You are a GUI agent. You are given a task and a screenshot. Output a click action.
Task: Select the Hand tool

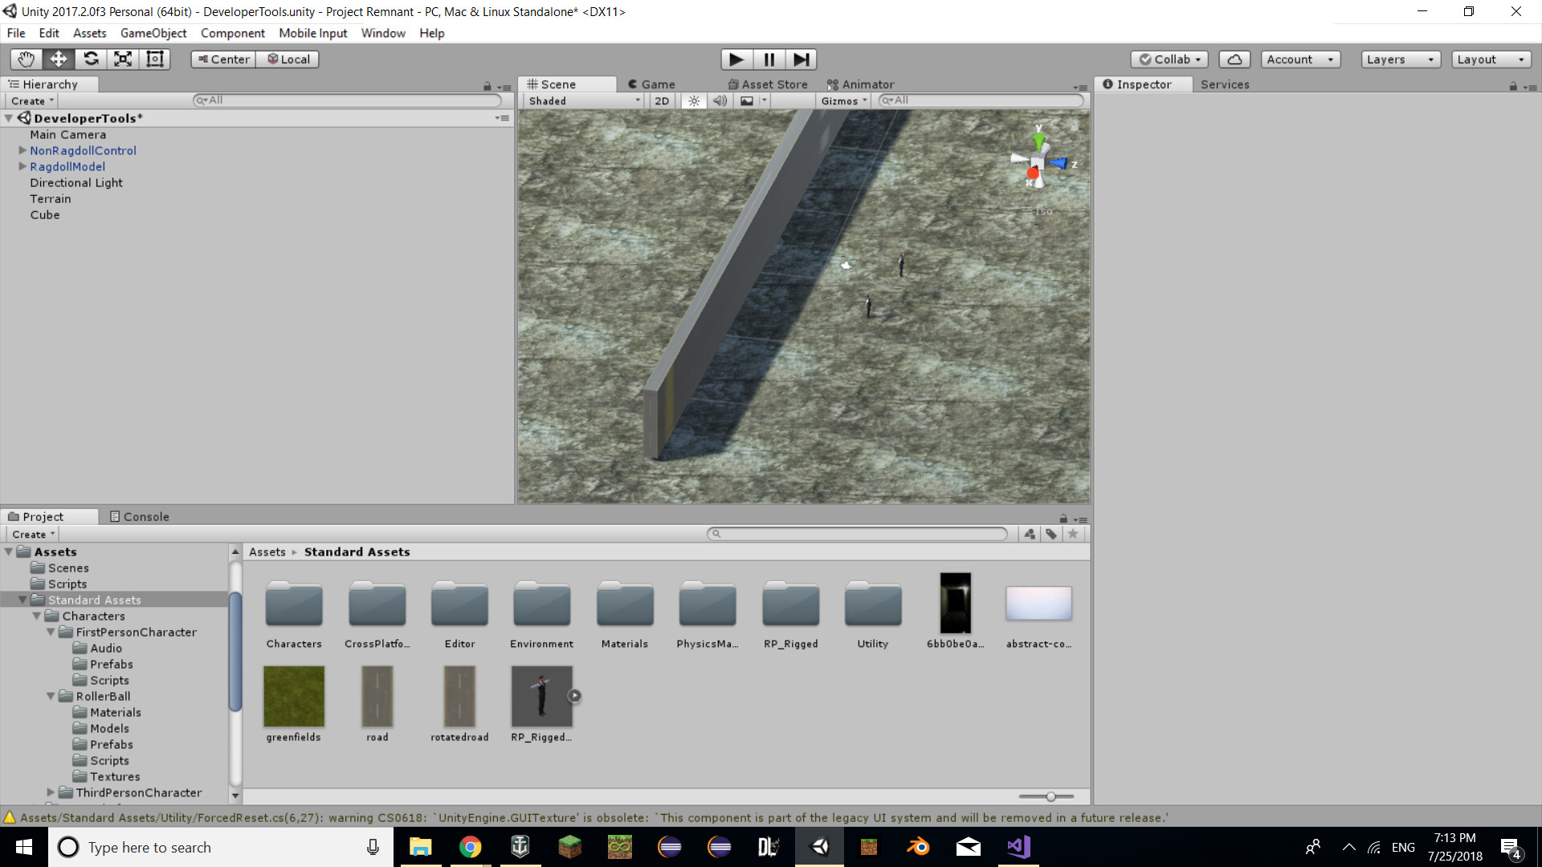click(25, 59)
